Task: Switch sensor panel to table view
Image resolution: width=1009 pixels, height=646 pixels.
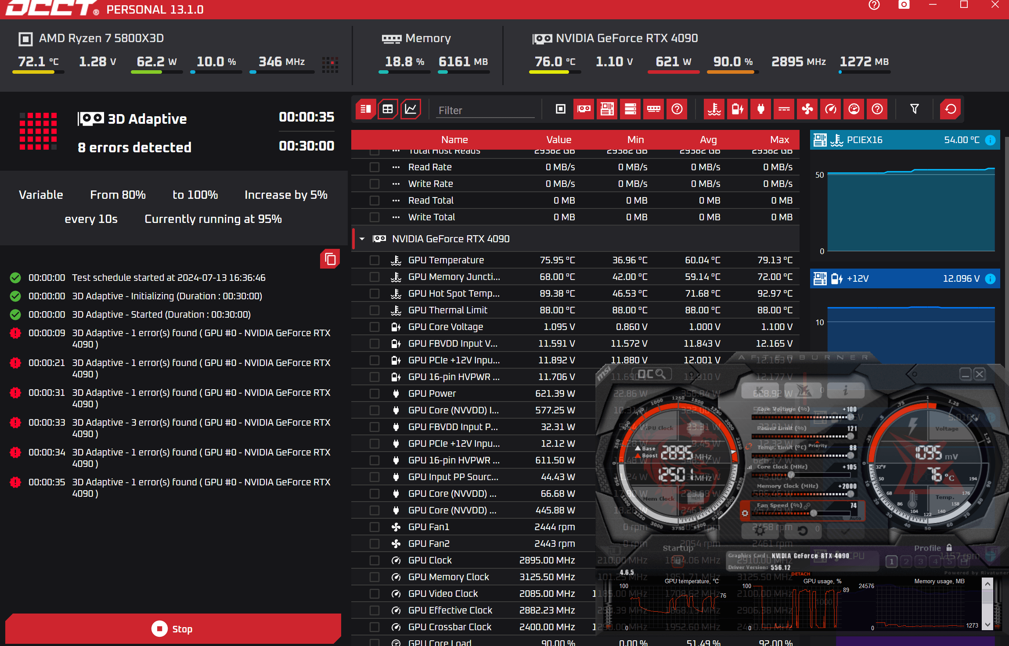Action: tap(388, 109)
